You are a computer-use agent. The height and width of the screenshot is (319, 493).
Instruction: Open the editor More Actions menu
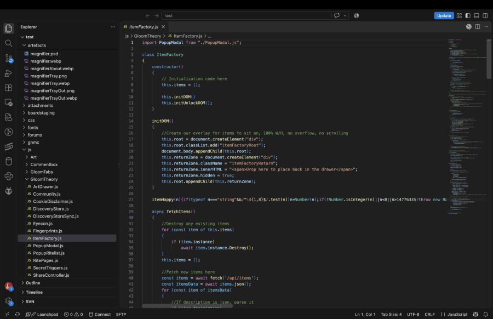coord(486,27)
